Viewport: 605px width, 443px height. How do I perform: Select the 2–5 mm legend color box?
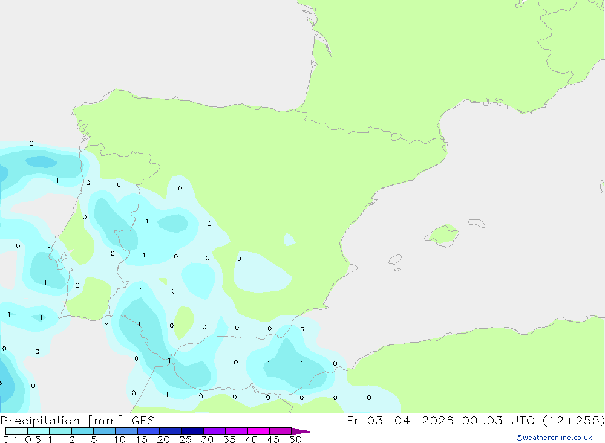pyautogui.click(x=82, y=431)
